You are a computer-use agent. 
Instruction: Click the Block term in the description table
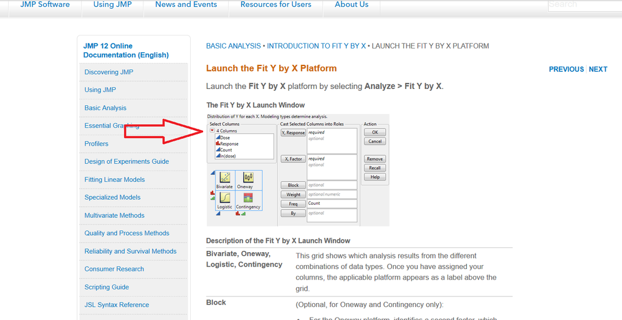[216, 303]
